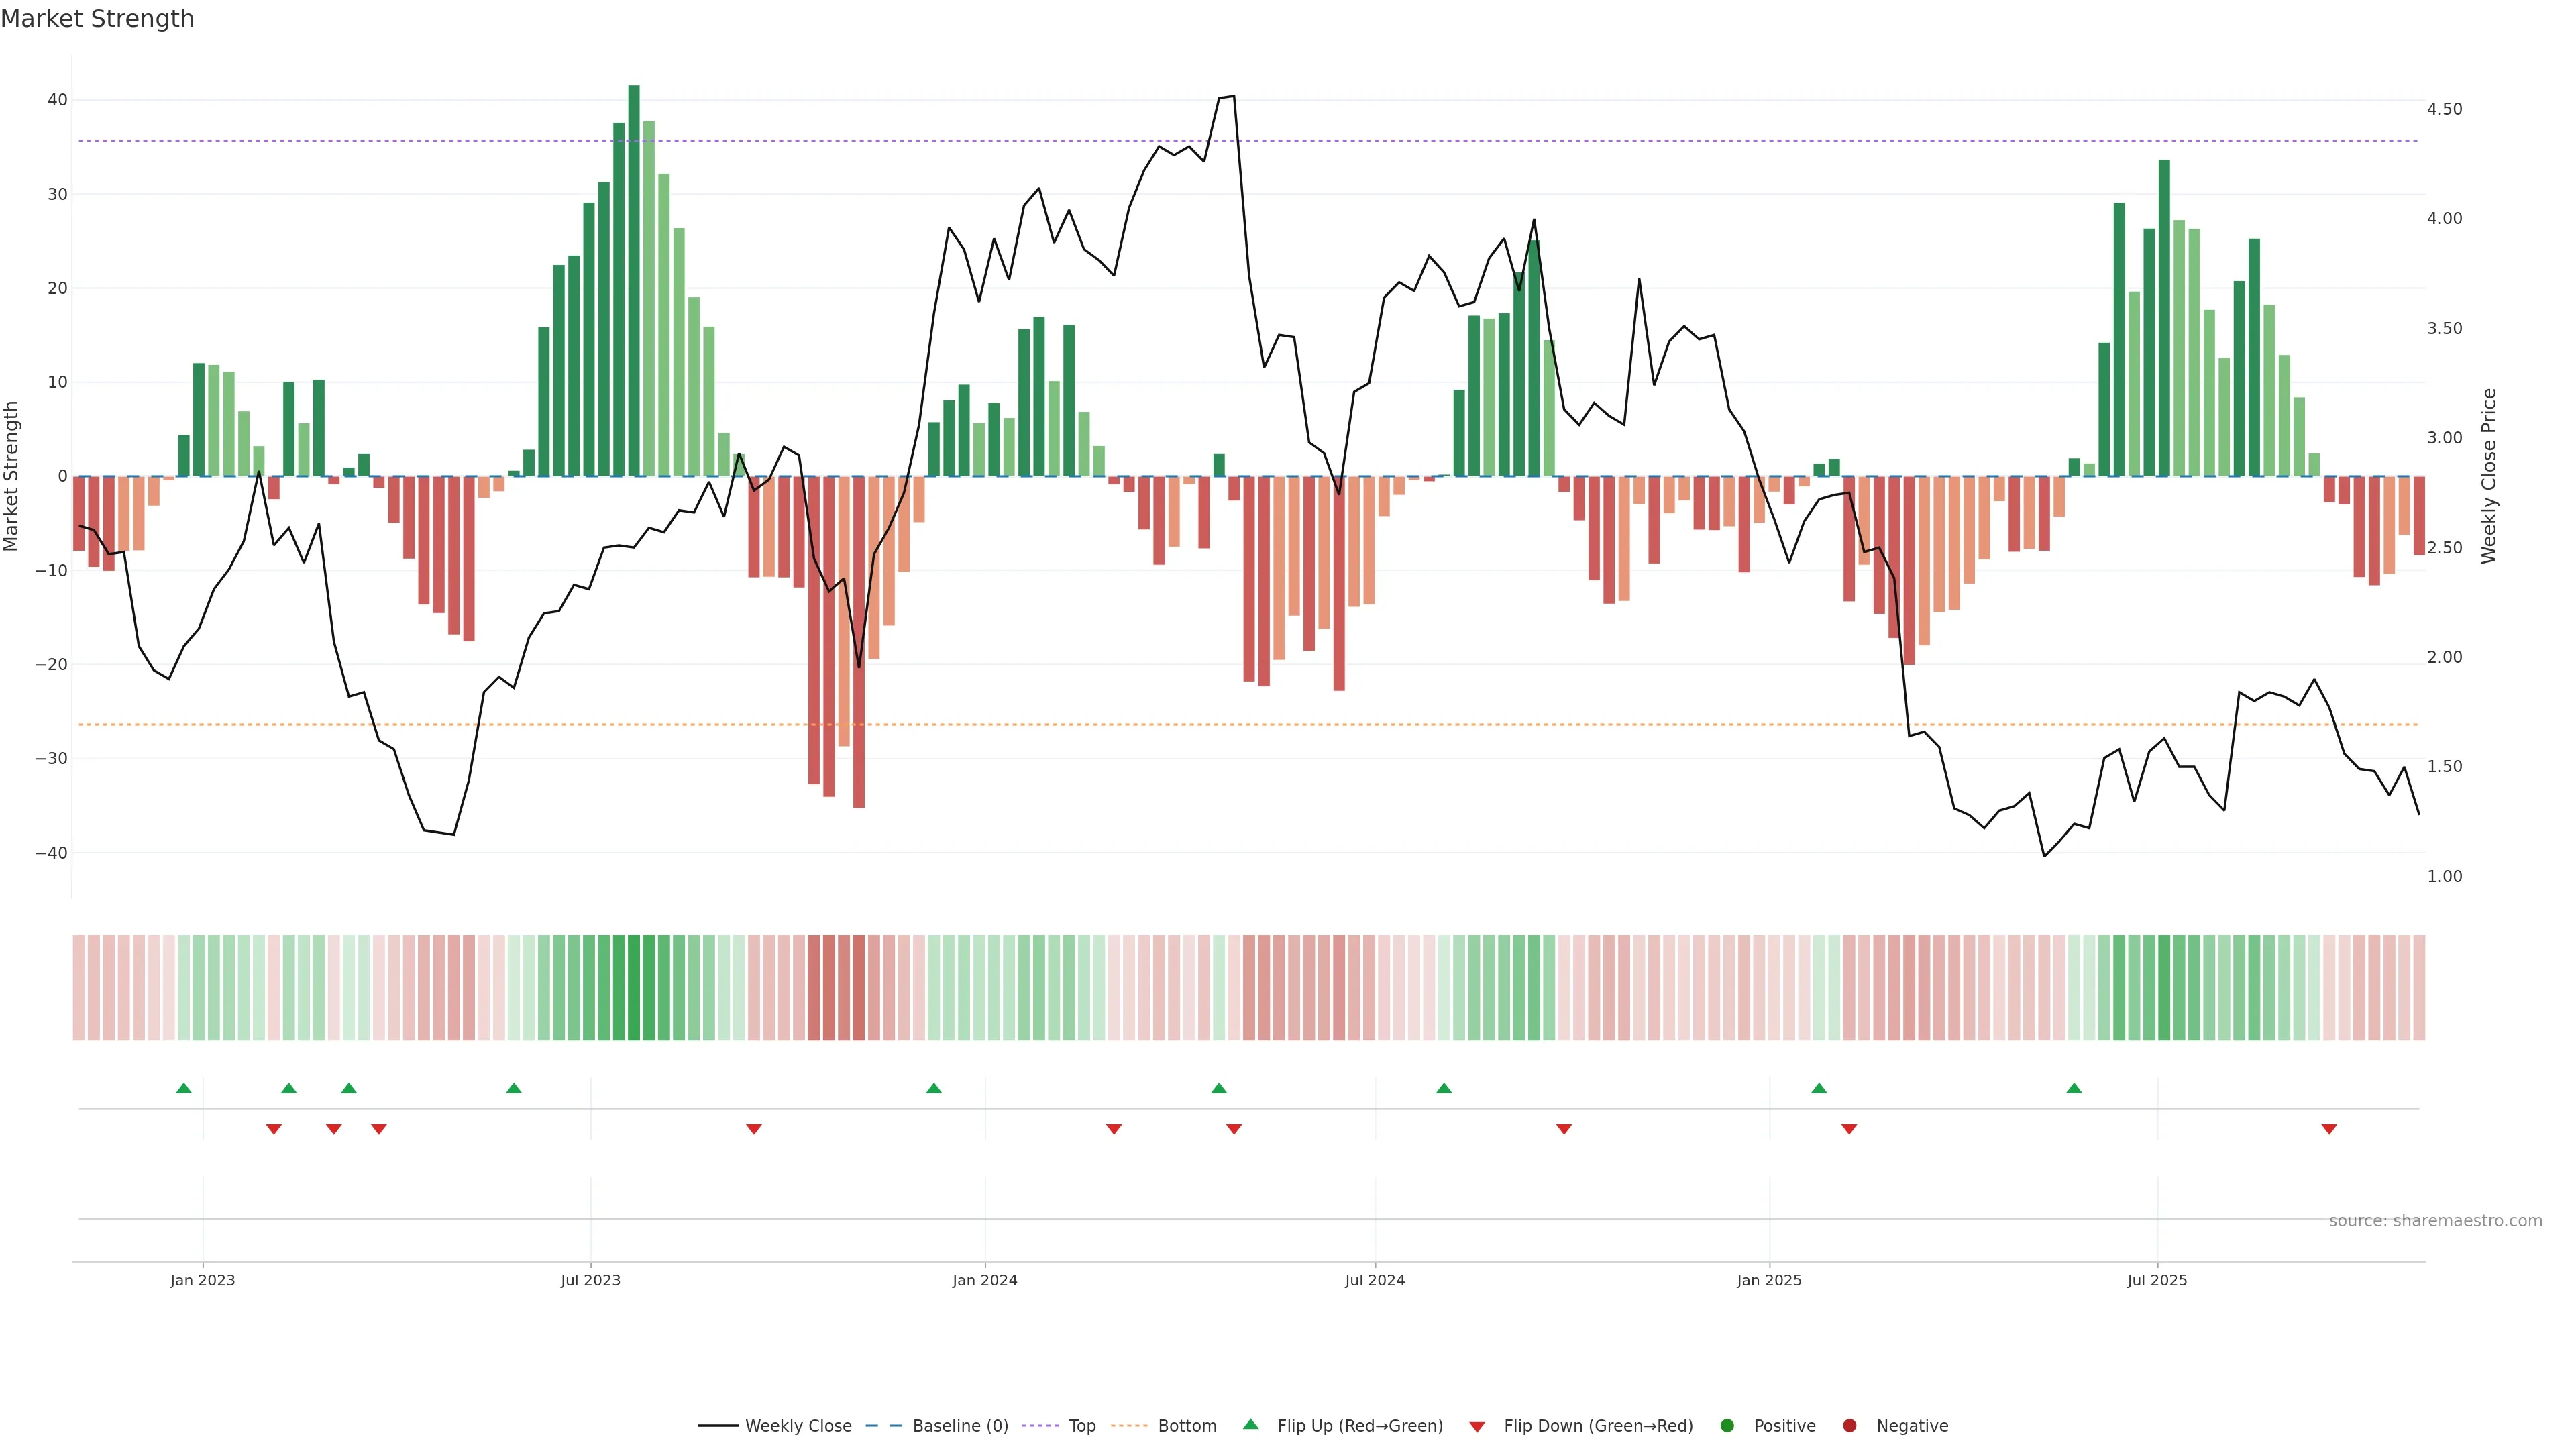Image resolution: width=2576 pixels, height=1449 pixels.
Task: Click the red flip-down triangle after Jul 2023
Action: (x=754, y=1129)
